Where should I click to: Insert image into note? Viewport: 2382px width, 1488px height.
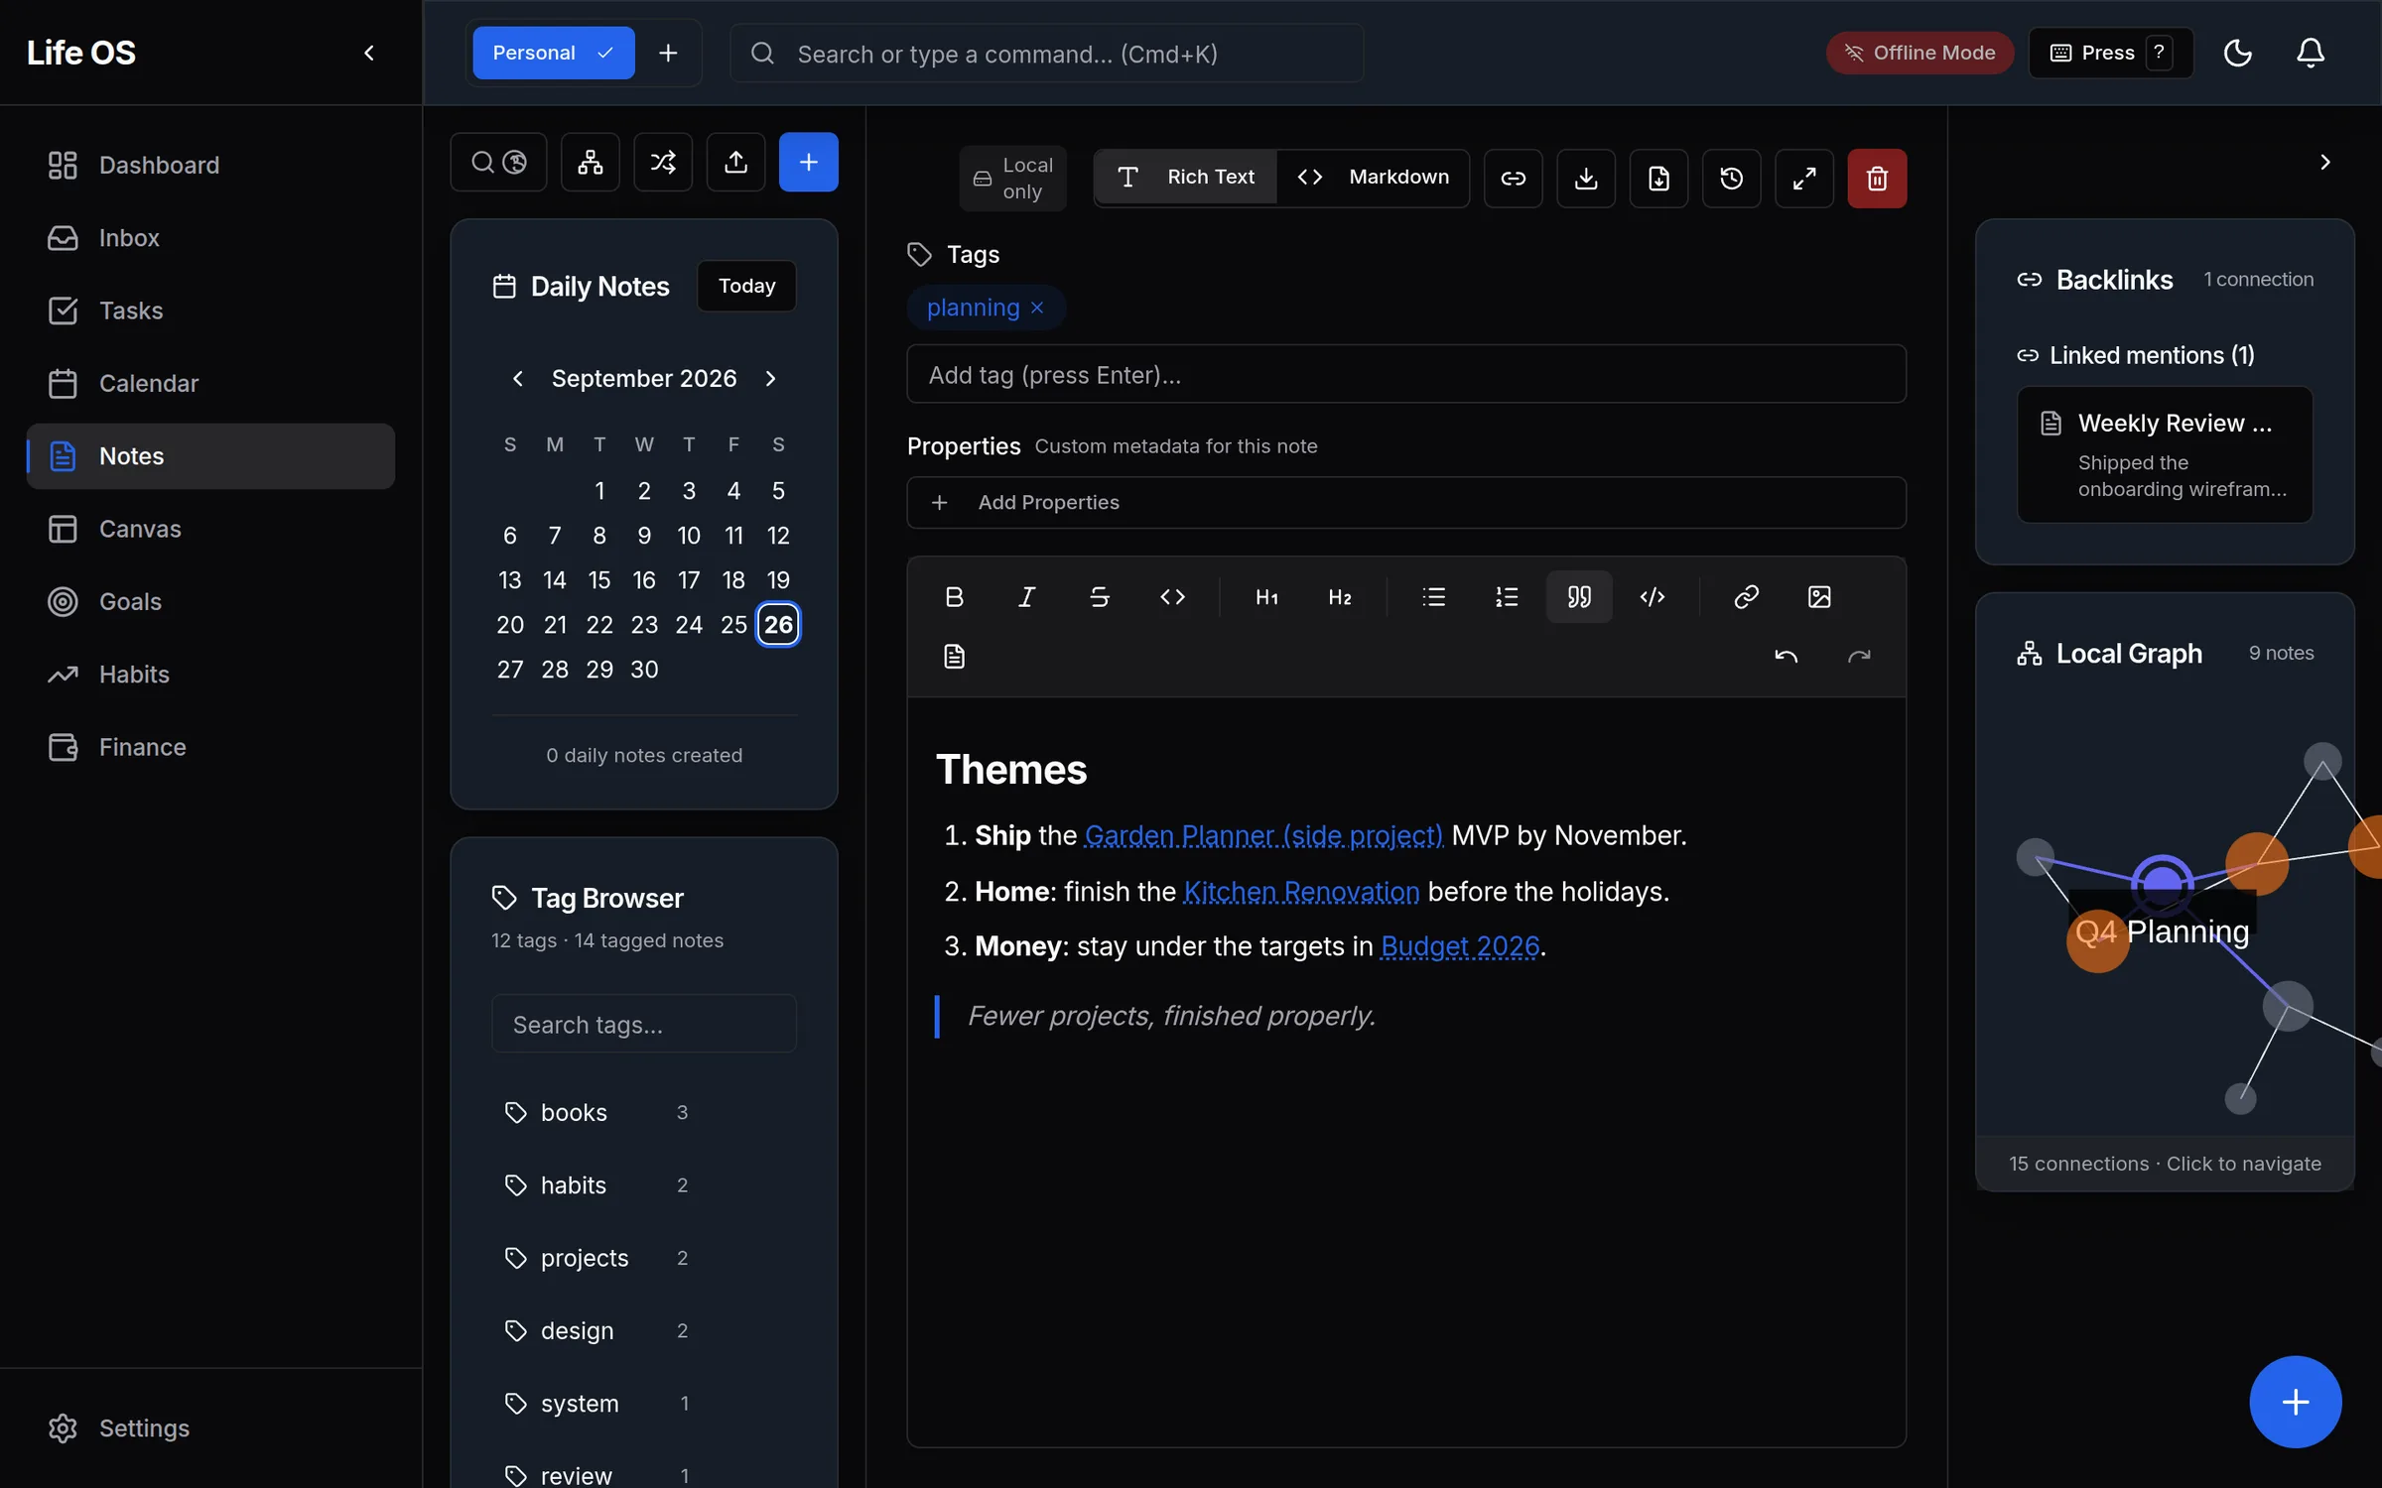pos(1818,596)
